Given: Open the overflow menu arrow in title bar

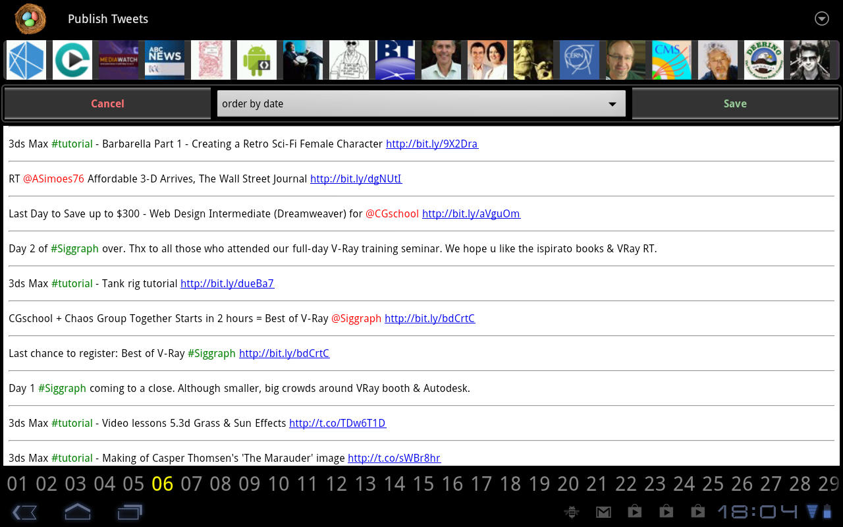Looking at the screenshot, I should [x=822, y=18].
